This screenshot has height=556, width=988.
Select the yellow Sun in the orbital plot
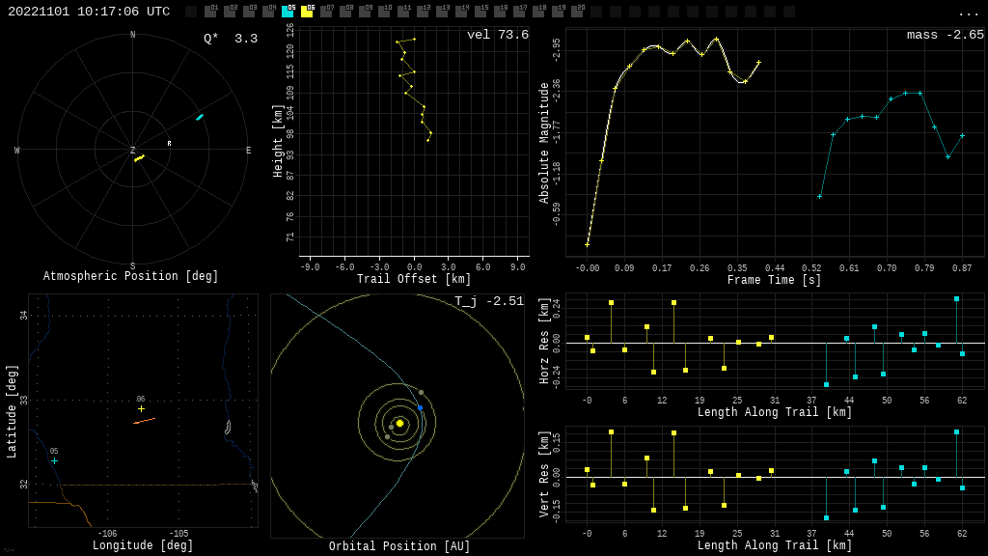pyautogui.click(x=399, y=423)
